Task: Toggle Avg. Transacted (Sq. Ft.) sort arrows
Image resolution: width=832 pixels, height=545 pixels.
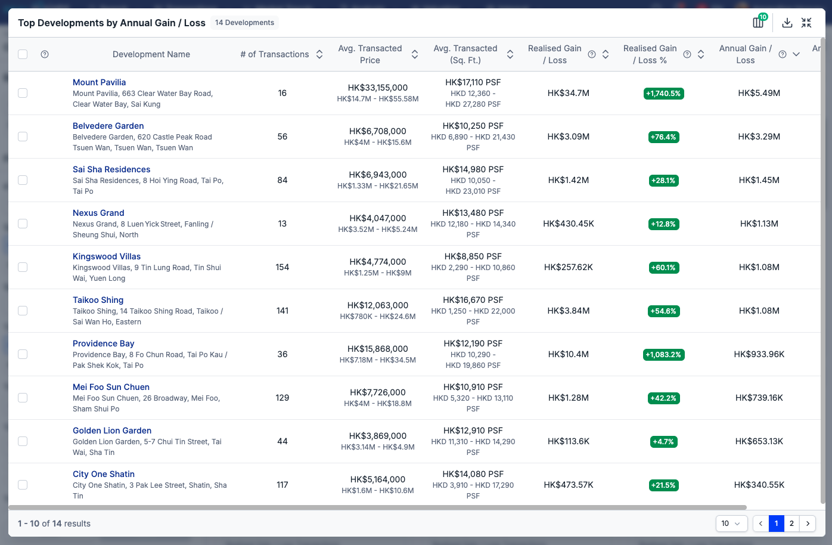Action: coord(510,54)
